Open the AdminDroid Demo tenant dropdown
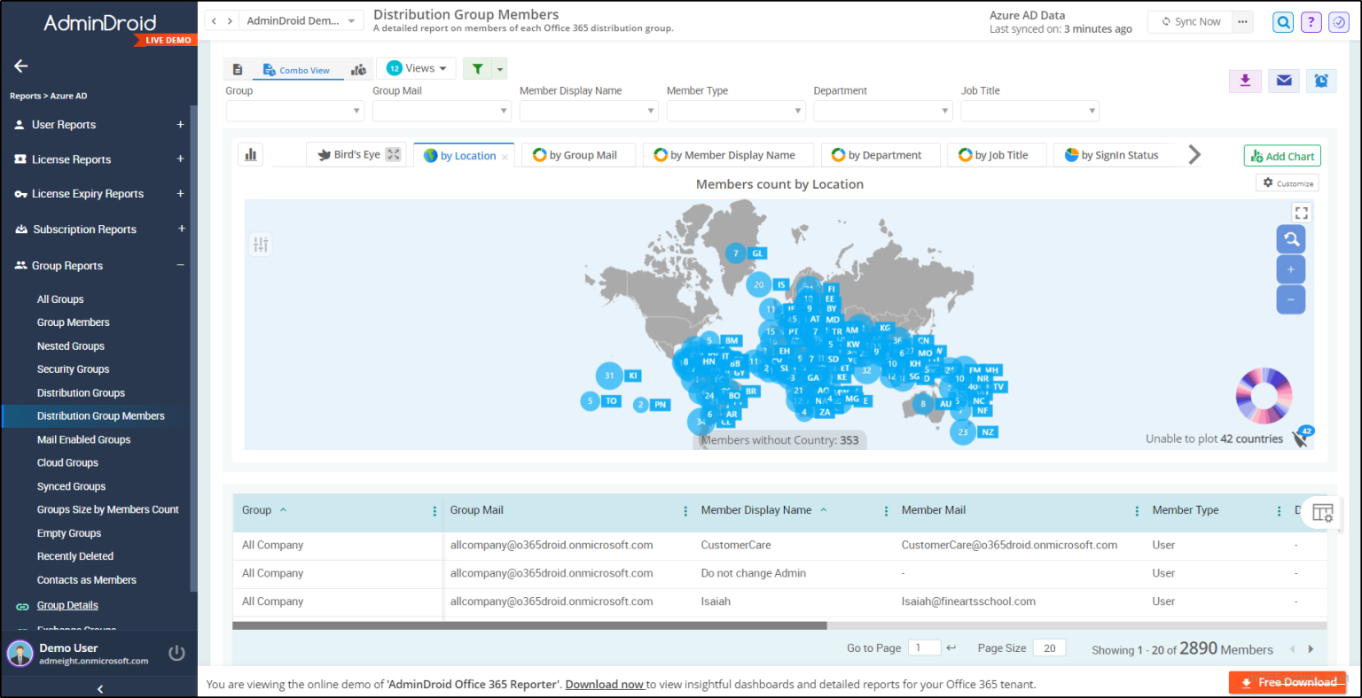Image resolution: width=1362 pixels, height=698 pixels. click(x=301, y=21)
